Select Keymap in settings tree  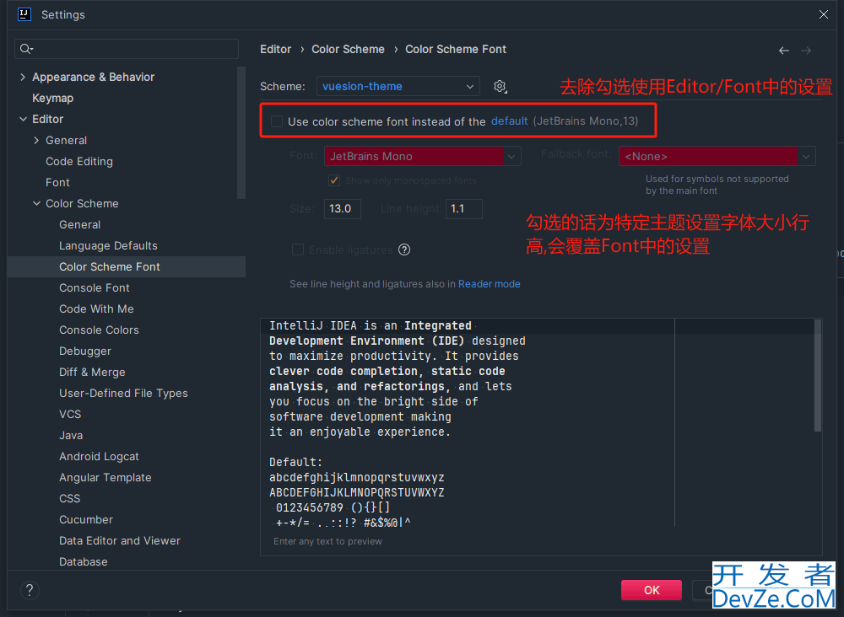click(52, 99)
